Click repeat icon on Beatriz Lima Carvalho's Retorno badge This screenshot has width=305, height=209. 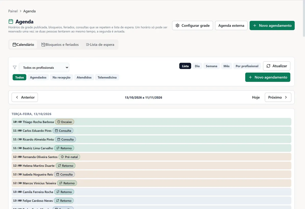point(58,148)
